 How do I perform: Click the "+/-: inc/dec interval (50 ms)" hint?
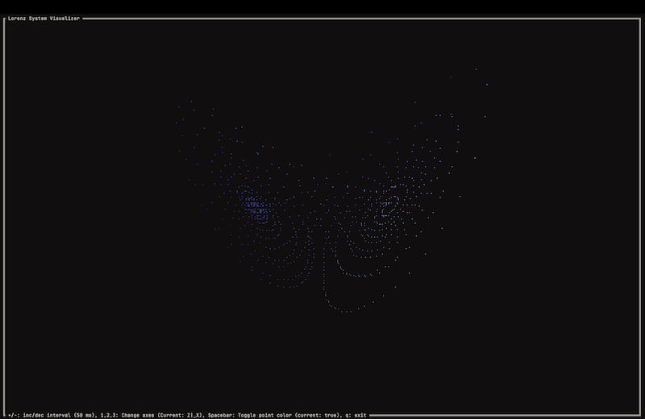[x=52, y=415]
